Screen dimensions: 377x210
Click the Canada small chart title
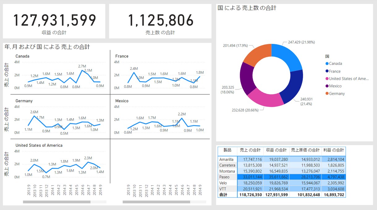pyautogui.click(x=23, y=56)
